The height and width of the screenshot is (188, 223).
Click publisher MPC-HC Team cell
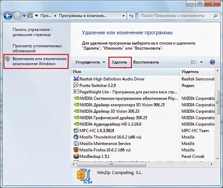[195, 131]
